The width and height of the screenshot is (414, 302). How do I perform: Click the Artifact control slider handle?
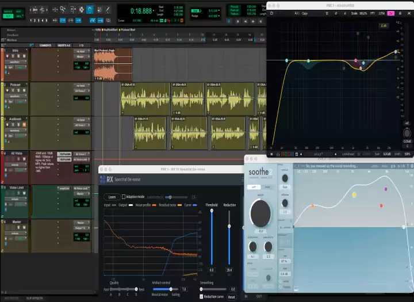pyautogui.click(x=171, y=289)
